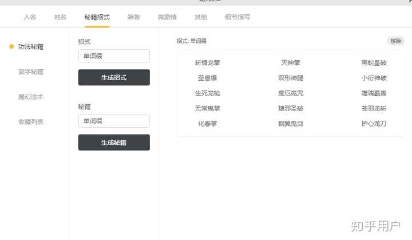Click the 招式 prefix input field
The width and height of the screenshot is (412, 240).
[x=114, y=56]
